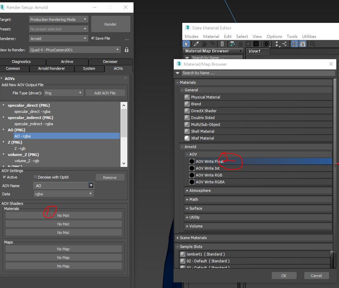Viewport: 339px width, 288px height.
Task: Enable the Save File checkbox
Action: pyautogui.click(x=93, y=38)
